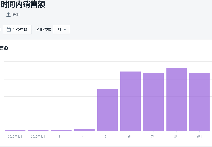Select the 2020年2月 sales bar
The width and height of the screenshot is (212, 147).
coord(38,131)
